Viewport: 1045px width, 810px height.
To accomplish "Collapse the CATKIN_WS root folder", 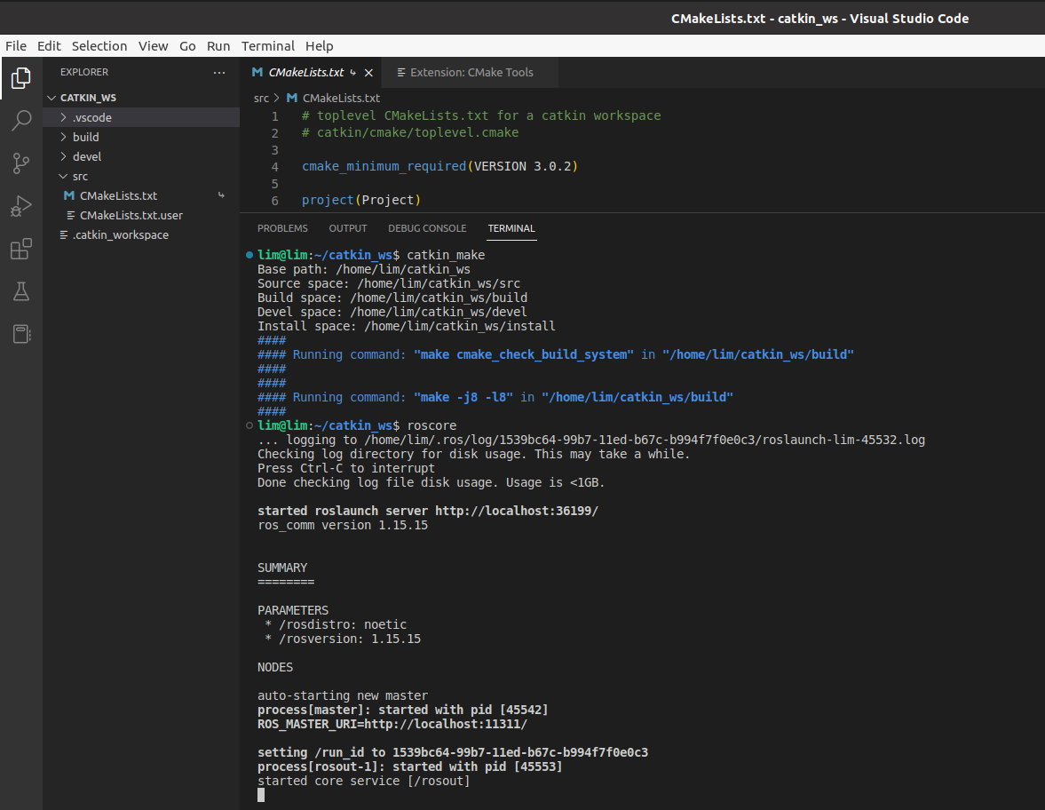I will pos(51,98).
